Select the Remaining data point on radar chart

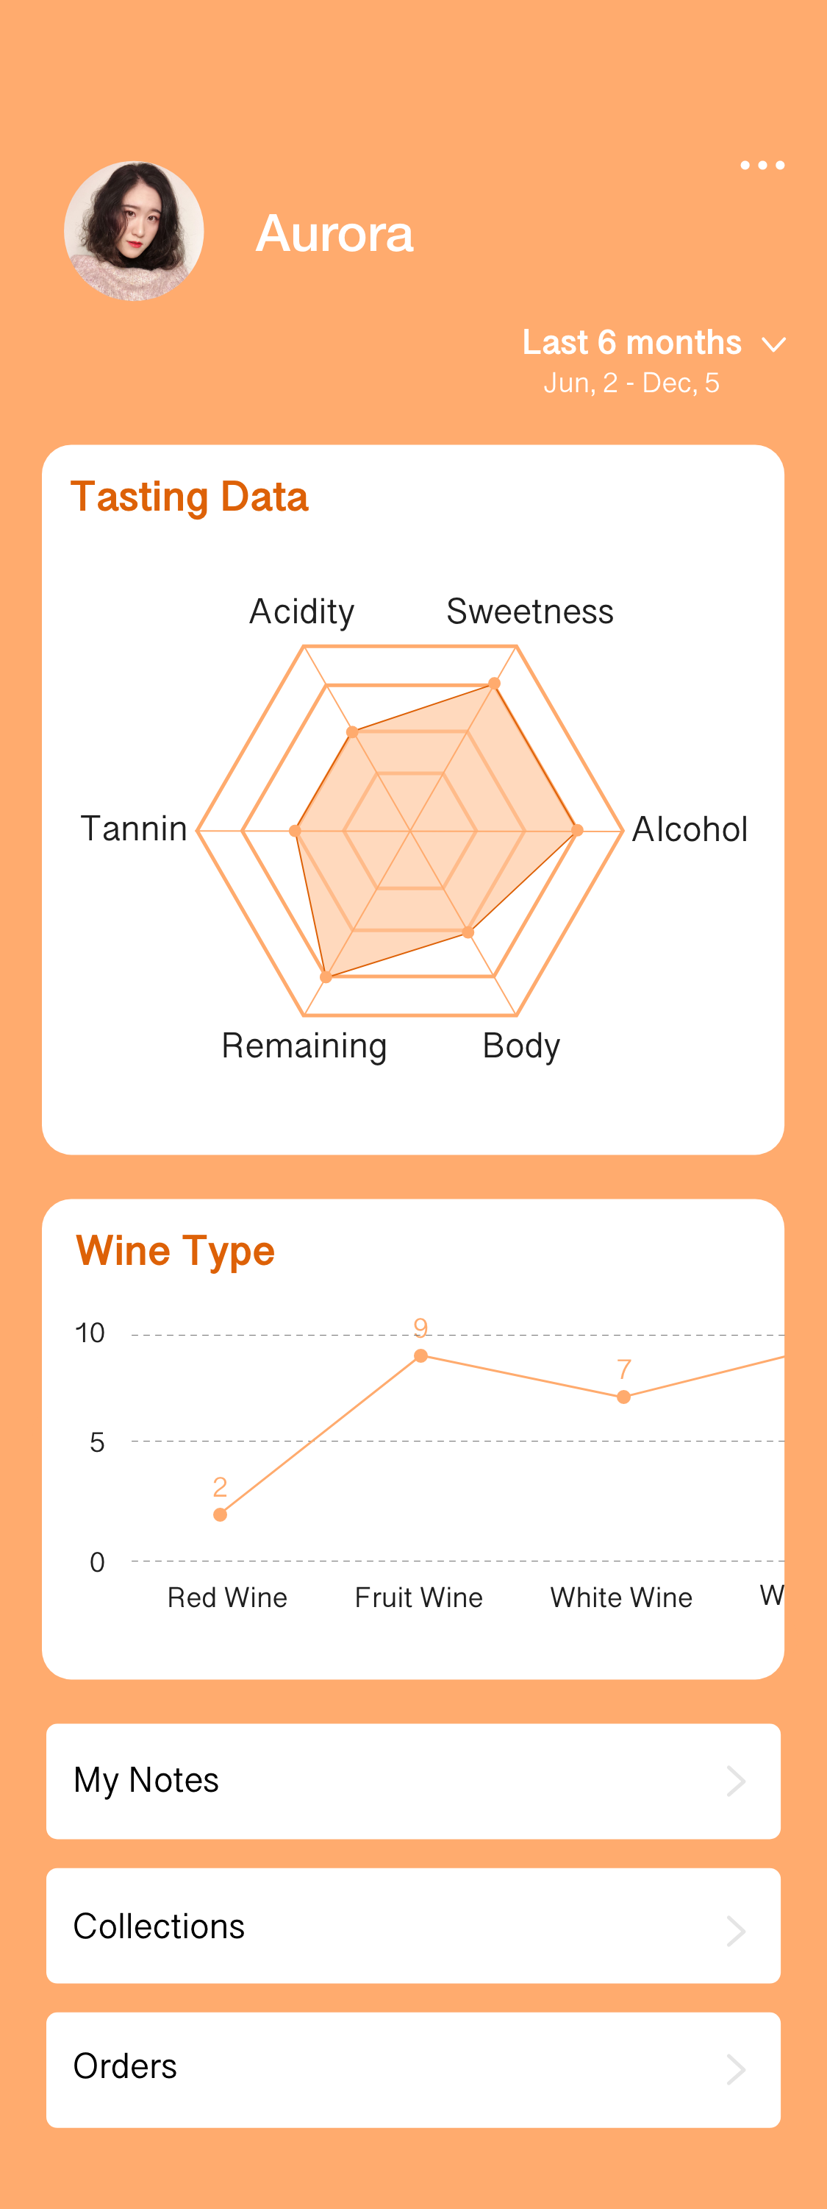point(326,976)
